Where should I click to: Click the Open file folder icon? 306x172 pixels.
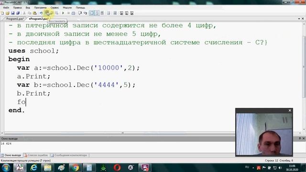(x=8, y=13)
